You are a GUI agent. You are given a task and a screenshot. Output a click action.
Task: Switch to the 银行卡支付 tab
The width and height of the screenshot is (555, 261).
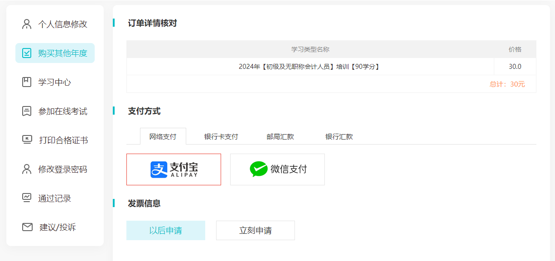click(221, 136)
